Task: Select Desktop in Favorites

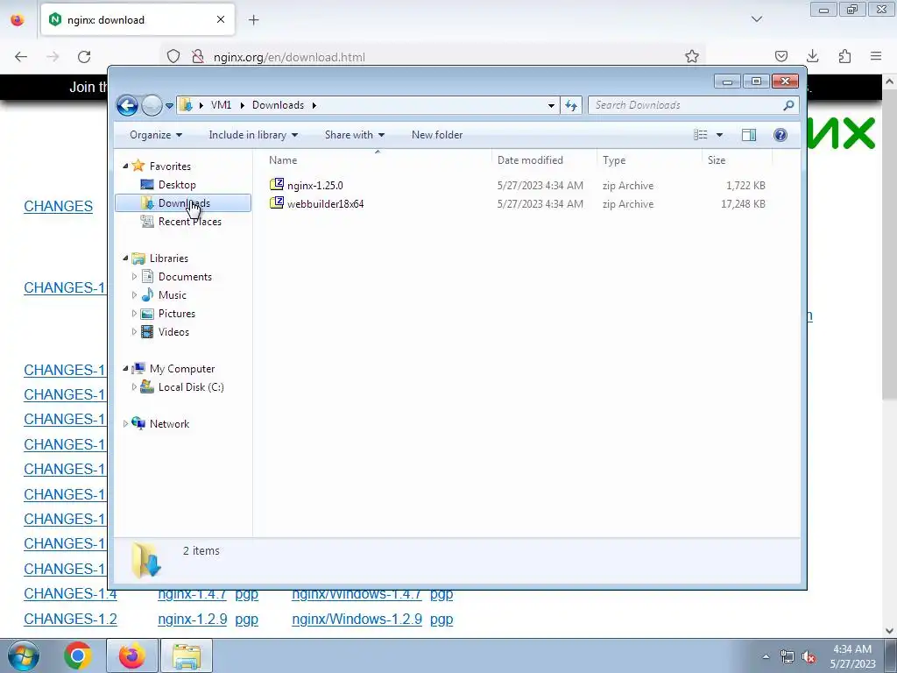Action: (177, 185)
